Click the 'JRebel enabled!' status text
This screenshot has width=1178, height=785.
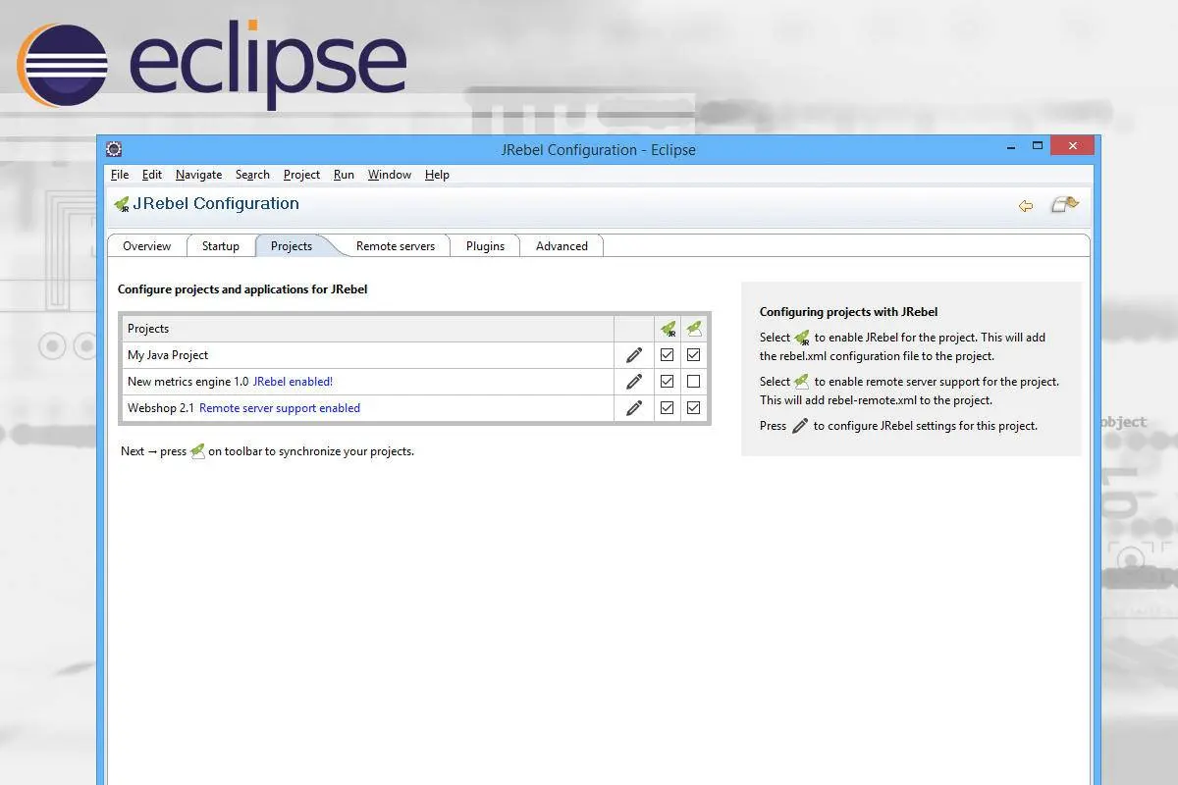[293, 382]
